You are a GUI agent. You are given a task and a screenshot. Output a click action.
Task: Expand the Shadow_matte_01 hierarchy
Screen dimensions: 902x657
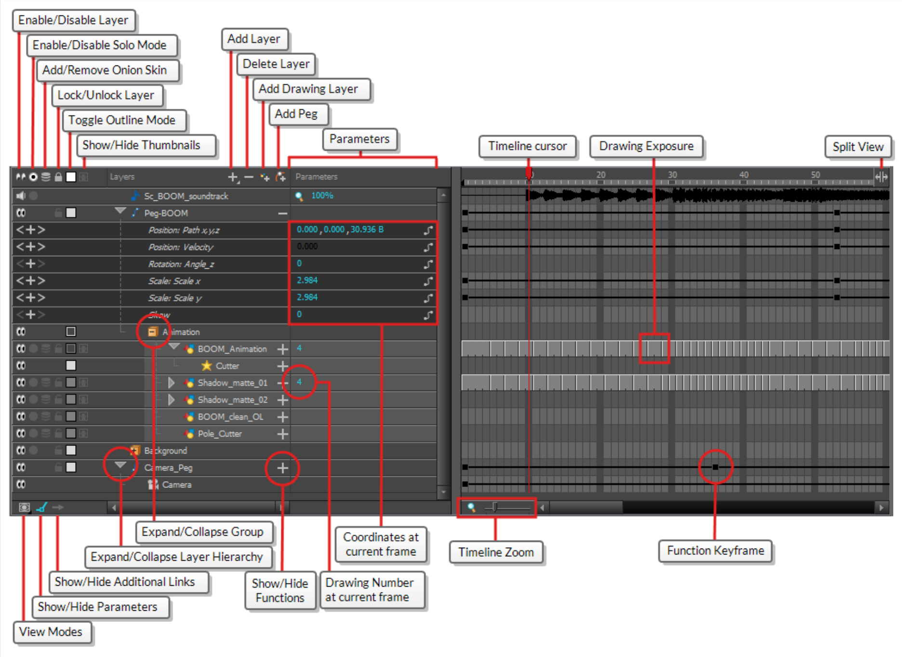click(x=172, y=382)
